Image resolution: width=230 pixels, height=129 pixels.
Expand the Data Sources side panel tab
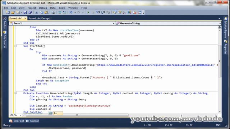[5, 39]
